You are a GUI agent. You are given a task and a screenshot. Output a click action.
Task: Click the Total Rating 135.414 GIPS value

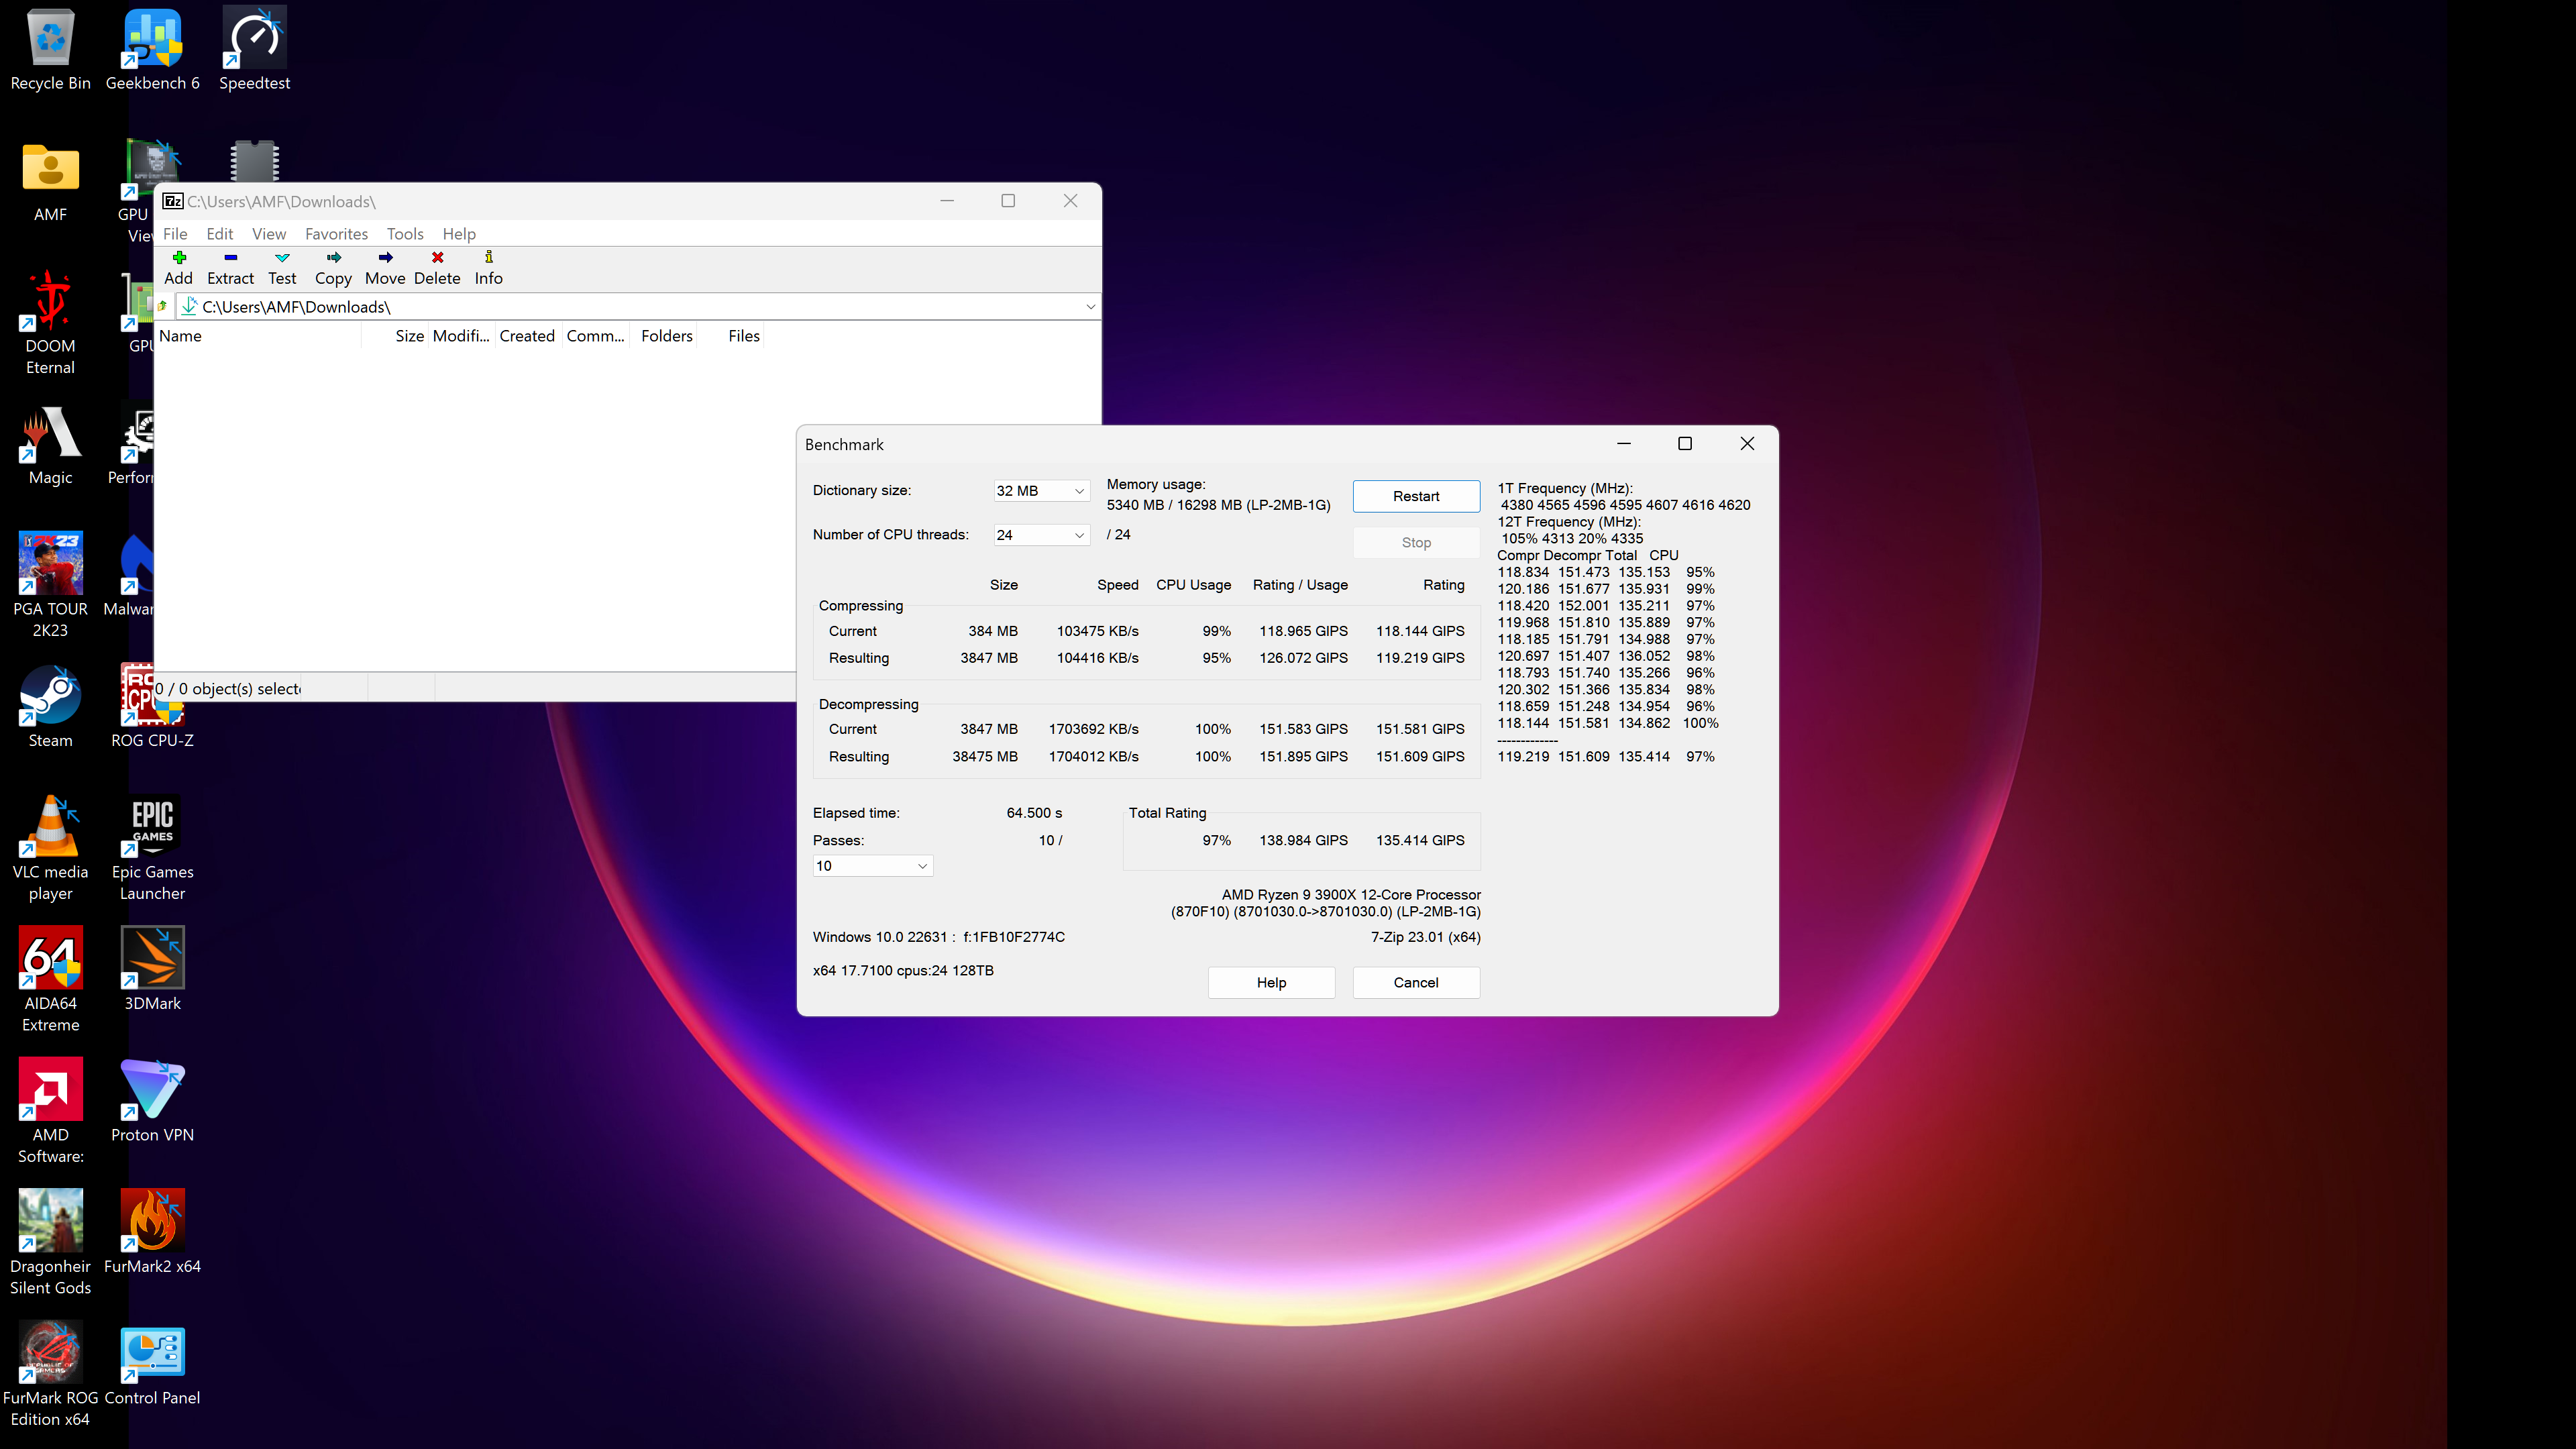pyautogui.click(x=1420, y=840)
